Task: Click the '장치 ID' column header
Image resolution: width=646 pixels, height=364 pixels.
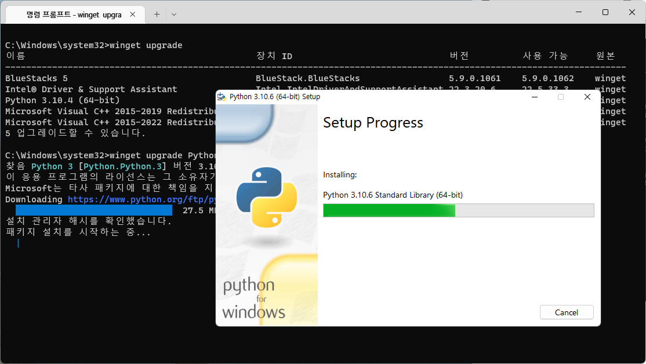Action: (274, 56)
